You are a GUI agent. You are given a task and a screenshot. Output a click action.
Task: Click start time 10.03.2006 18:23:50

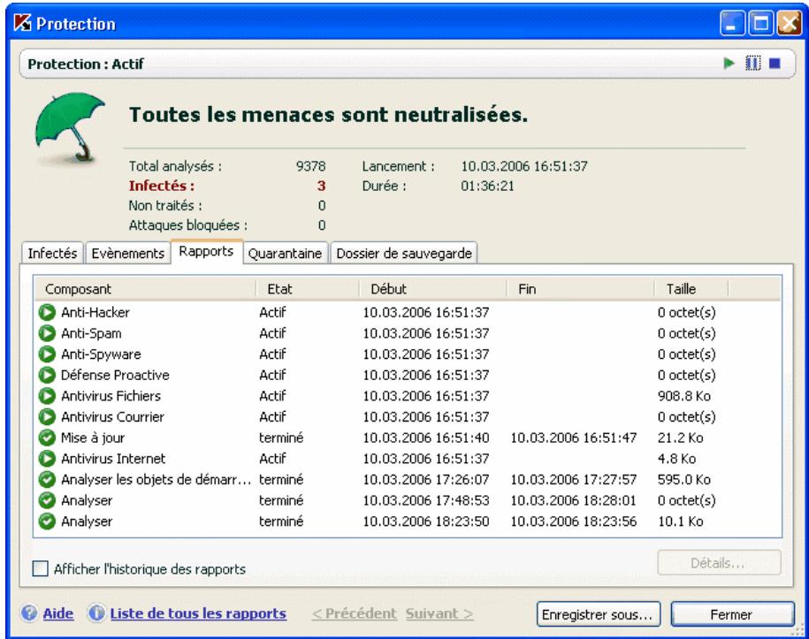425,521
